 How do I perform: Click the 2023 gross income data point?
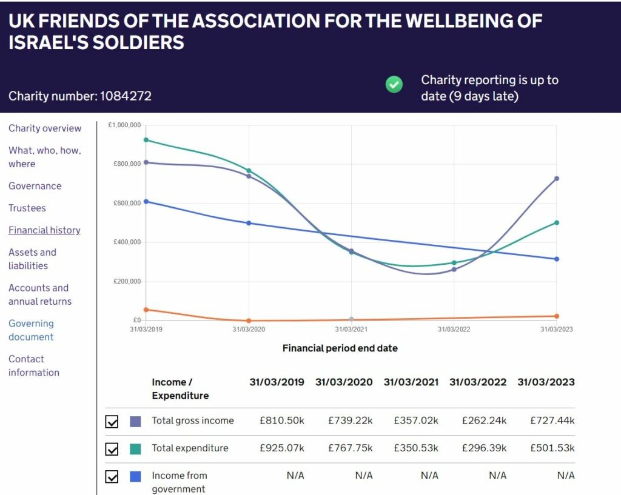[x=557, y=179]
